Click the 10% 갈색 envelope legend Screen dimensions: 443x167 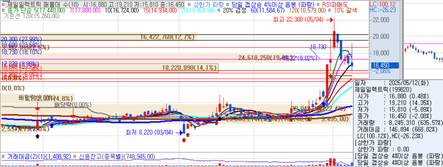point(345,10)
